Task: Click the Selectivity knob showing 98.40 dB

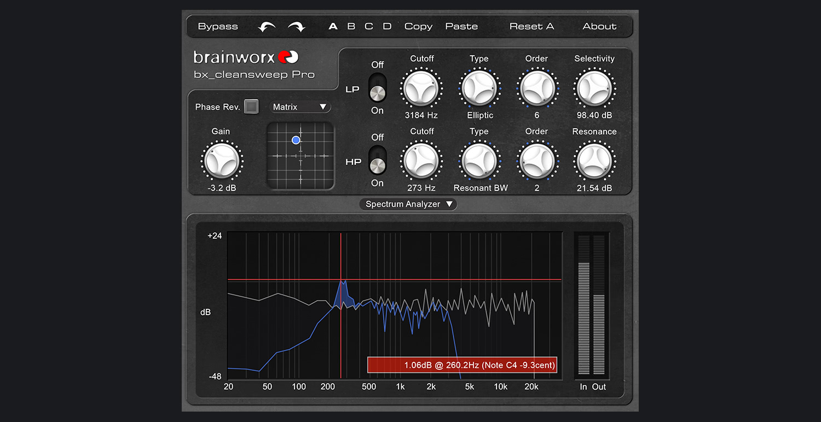Action: [x=595, y=86]
